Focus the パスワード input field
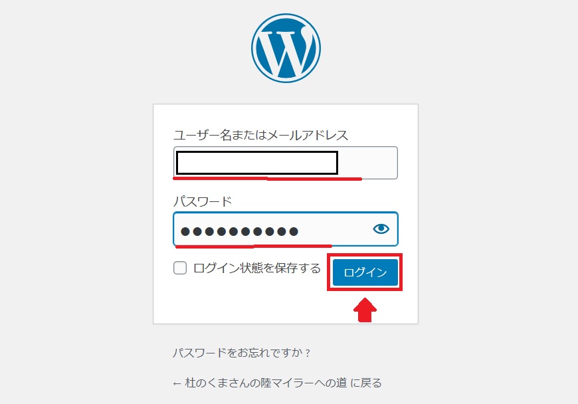 click(x=286, y=229)
